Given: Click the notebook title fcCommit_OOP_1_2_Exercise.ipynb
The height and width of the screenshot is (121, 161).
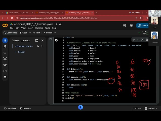Looking at the screenshot, I should (x=33, y=24).
